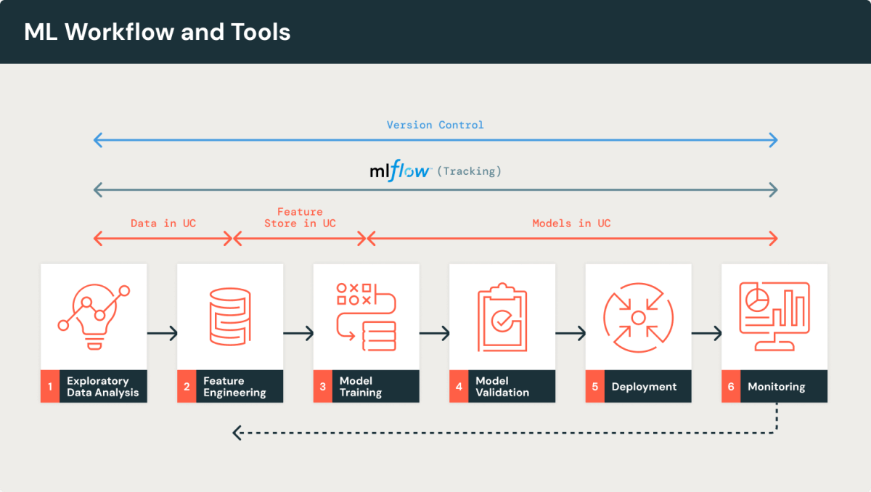Enable the numbered badge 6 on Monitoring
871x492 pixels.
(731, 386)
